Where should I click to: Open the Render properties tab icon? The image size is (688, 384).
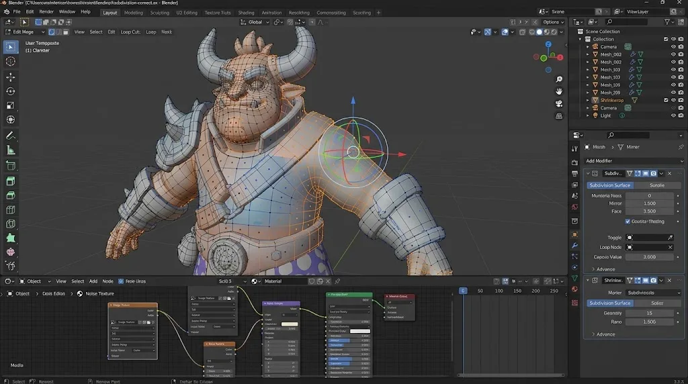(575, 162)
